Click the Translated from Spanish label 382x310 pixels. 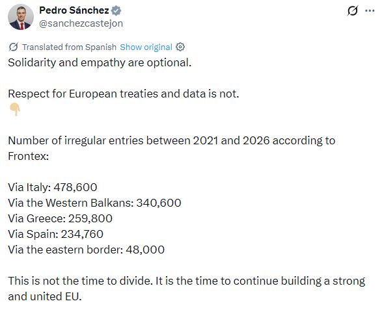pos(69,47)
